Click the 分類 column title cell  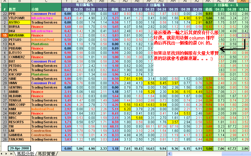46,9
